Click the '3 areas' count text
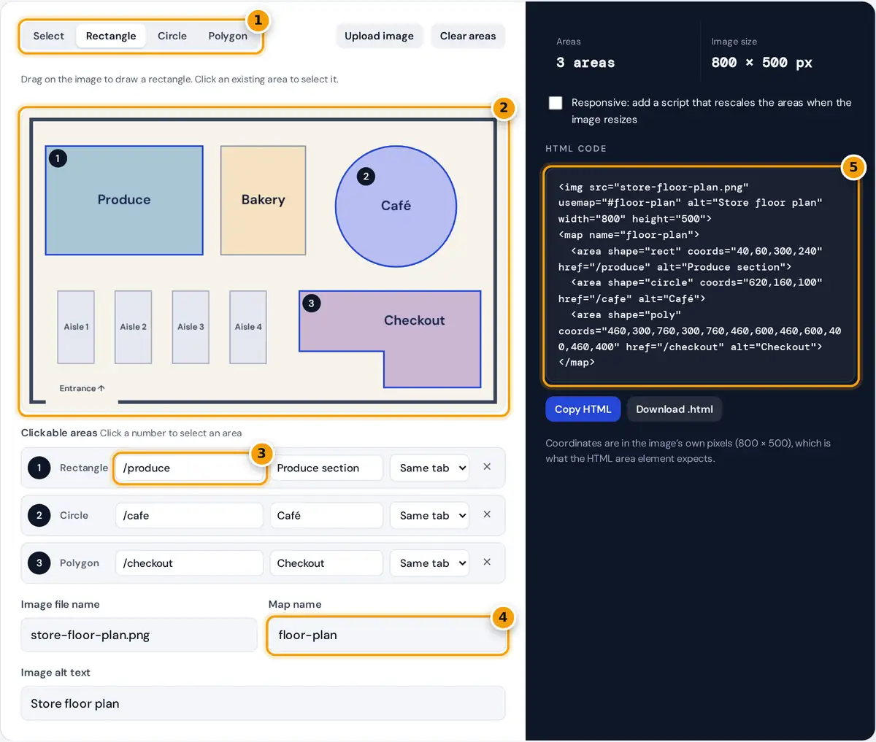This screenshot has width=876, height=742. (x=585, y=63)
